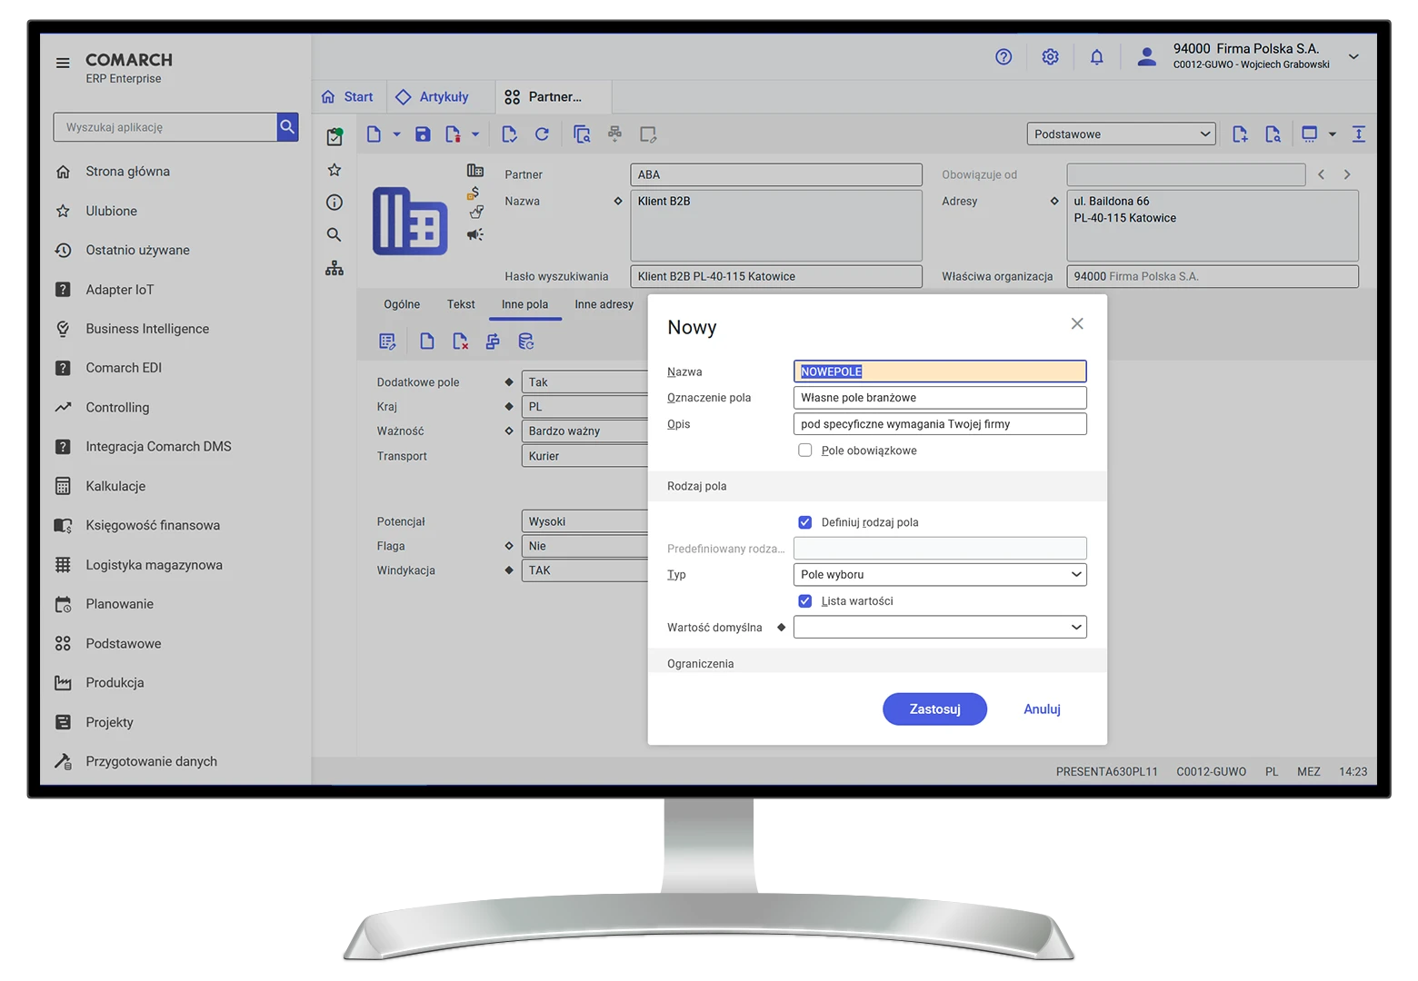1418x981 pixels.
Task: Click the magnifier search icon in vertical toolbar
Action: [335, 235]
